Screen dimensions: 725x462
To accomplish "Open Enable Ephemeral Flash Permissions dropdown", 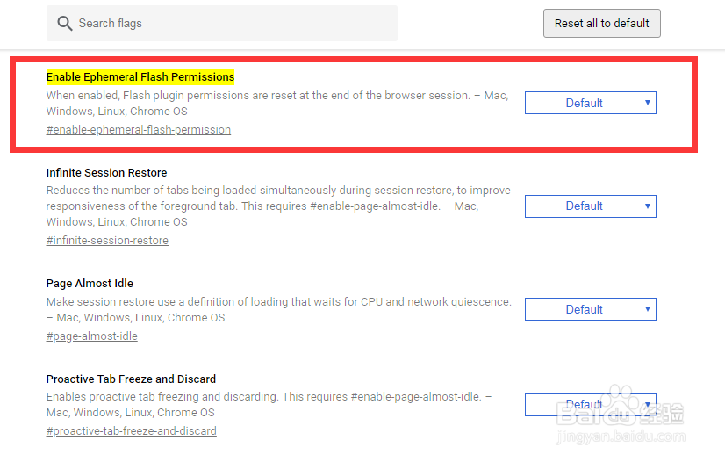I will (x=591, y=103).
